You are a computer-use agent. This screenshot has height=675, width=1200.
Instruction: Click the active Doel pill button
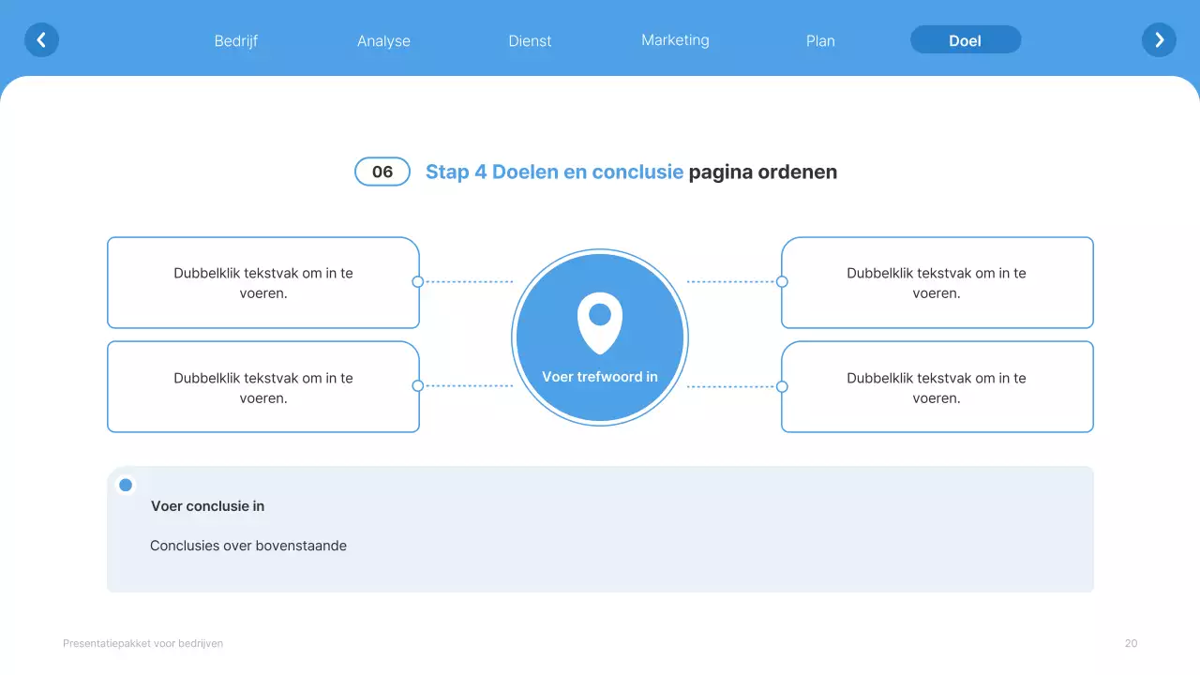pyautogui.click(x=966, y=39)
